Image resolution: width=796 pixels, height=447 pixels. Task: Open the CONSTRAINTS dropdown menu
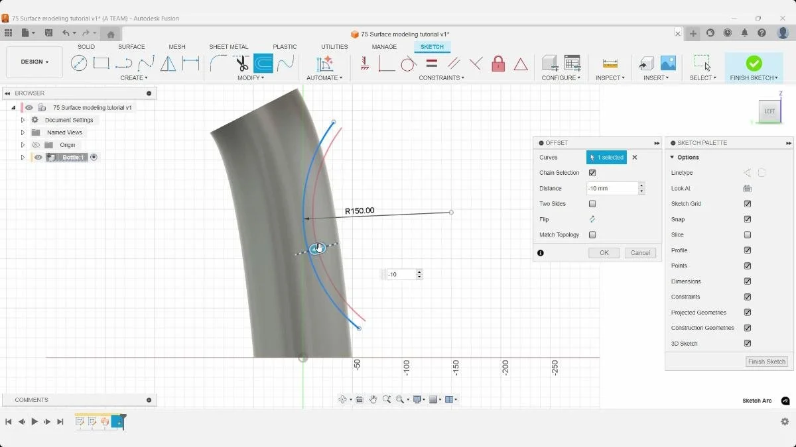point(442,78)
